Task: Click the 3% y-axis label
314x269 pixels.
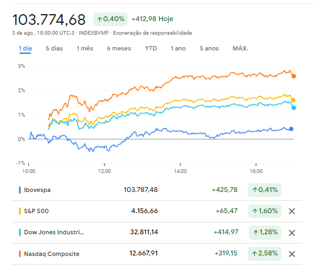Action: [21, 66]
